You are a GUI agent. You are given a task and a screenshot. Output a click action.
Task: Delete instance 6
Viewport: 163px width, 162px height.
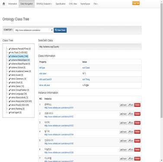pyautogui.click(x=137, y=150)
